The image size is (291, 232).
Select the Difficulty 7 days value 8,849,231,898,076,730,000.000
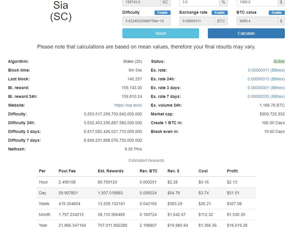tap(113, 140)
